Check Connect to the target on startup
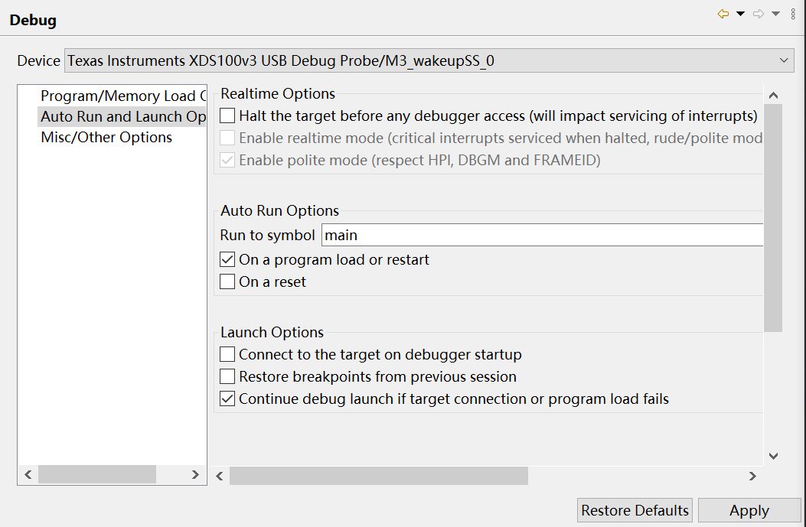Screen dimensions: 806x527 (227, 355)
